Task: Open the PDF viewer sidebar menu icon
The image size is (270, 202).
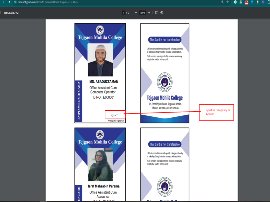Action: (x=0, y=13)
